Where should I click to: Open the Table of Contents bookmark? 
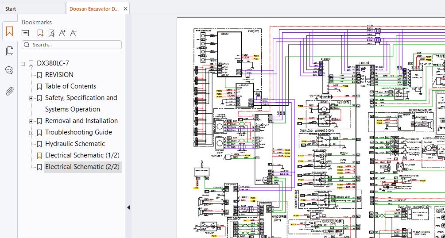71,86
